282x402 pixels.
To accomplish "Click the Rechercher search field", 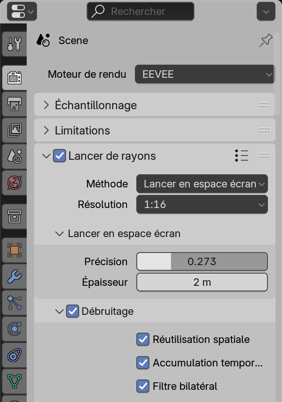I will pos(140,11).
